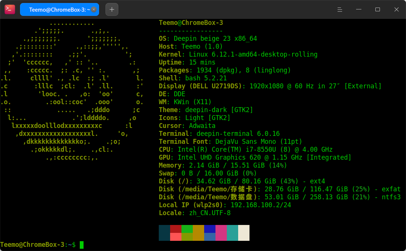Click the Theme value 'deepin-dark [GTK2]'

point(219,110)
